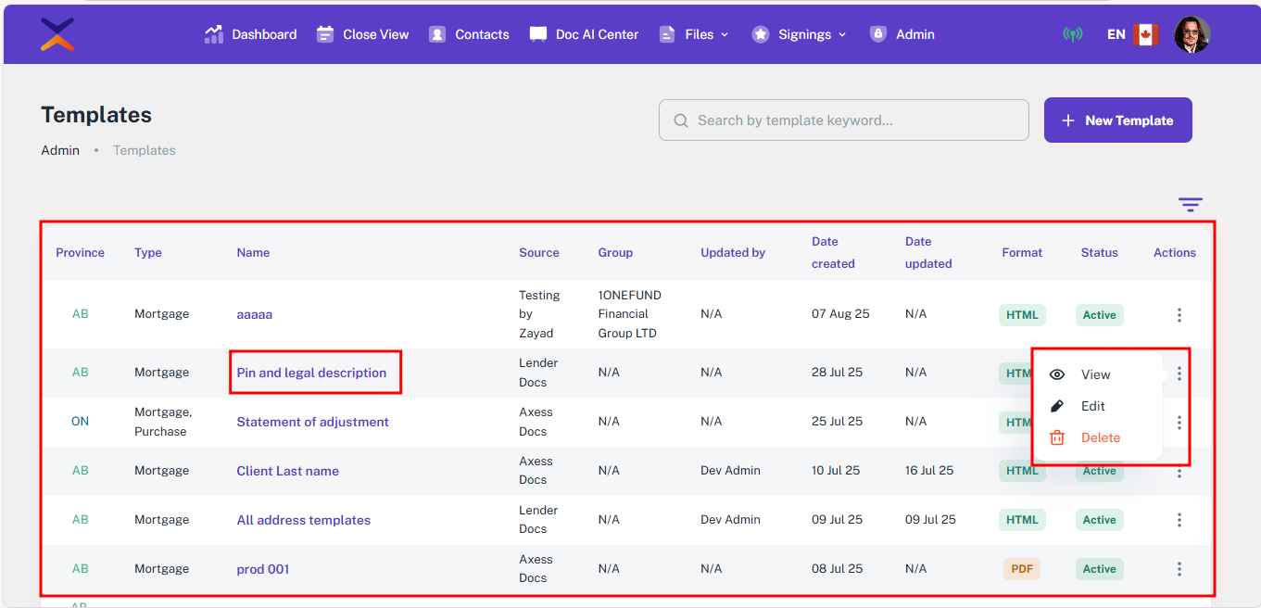1261x608 pixels.
Task: Open the table filter icon
Action: pos(1191,205)
